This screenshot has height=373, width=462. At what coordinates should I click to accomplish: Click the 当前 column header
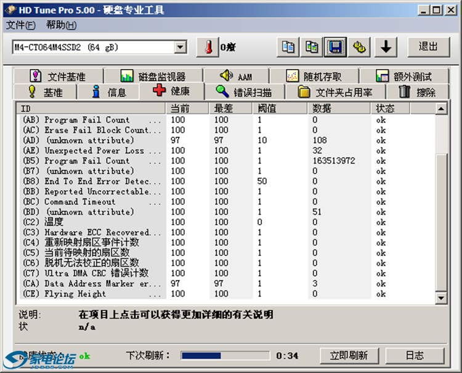(187, 108)
